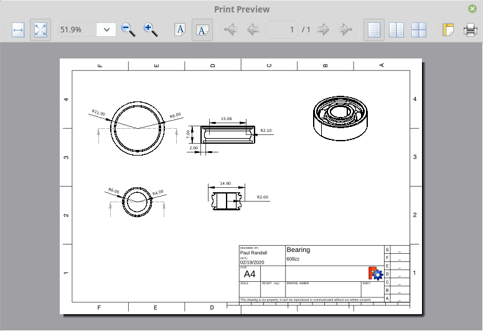The height and width of the screenshot is (331, 483).
Task: Click the isometric bearing drawing
Action: click(x=340, y=118)
